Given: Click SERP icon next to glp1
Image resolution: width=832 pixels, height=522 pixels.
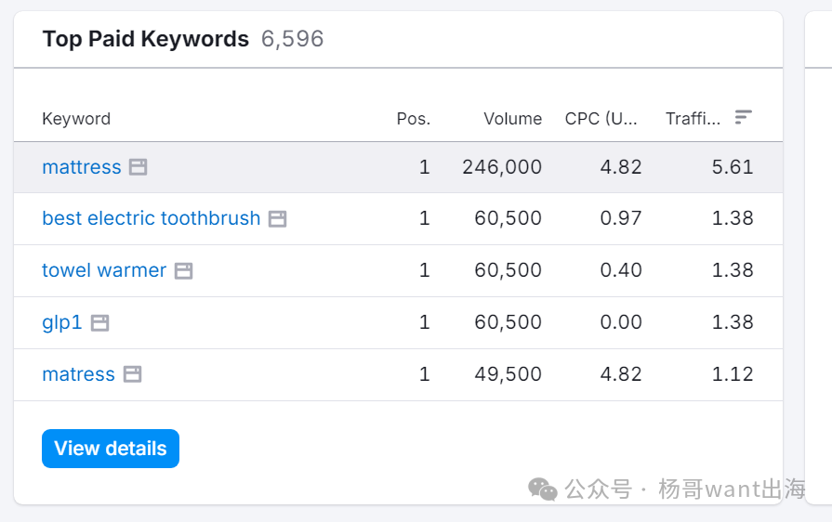Looking at the screenshot, I should 99,323.
